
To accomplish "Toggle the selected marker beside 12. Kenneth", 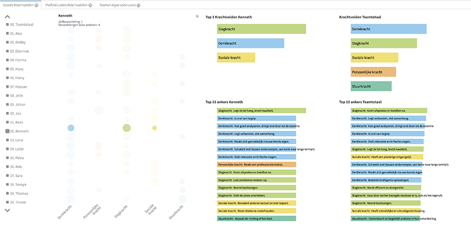I will click(7, 131).
